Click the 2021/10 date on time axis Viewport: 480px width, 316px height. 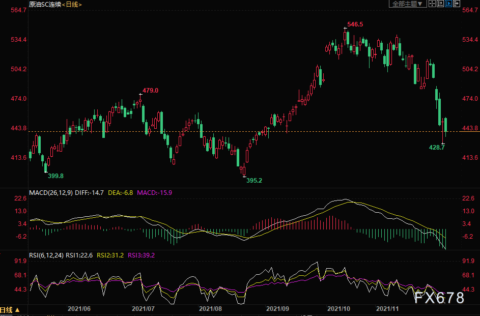[x=338, y=309]
